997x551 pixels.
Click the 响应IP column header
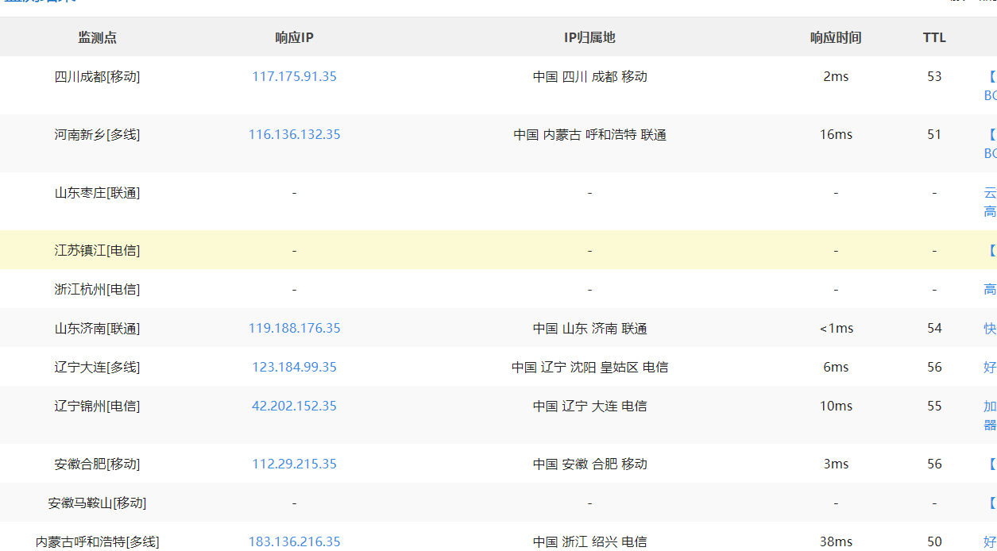tap(294, 37)
